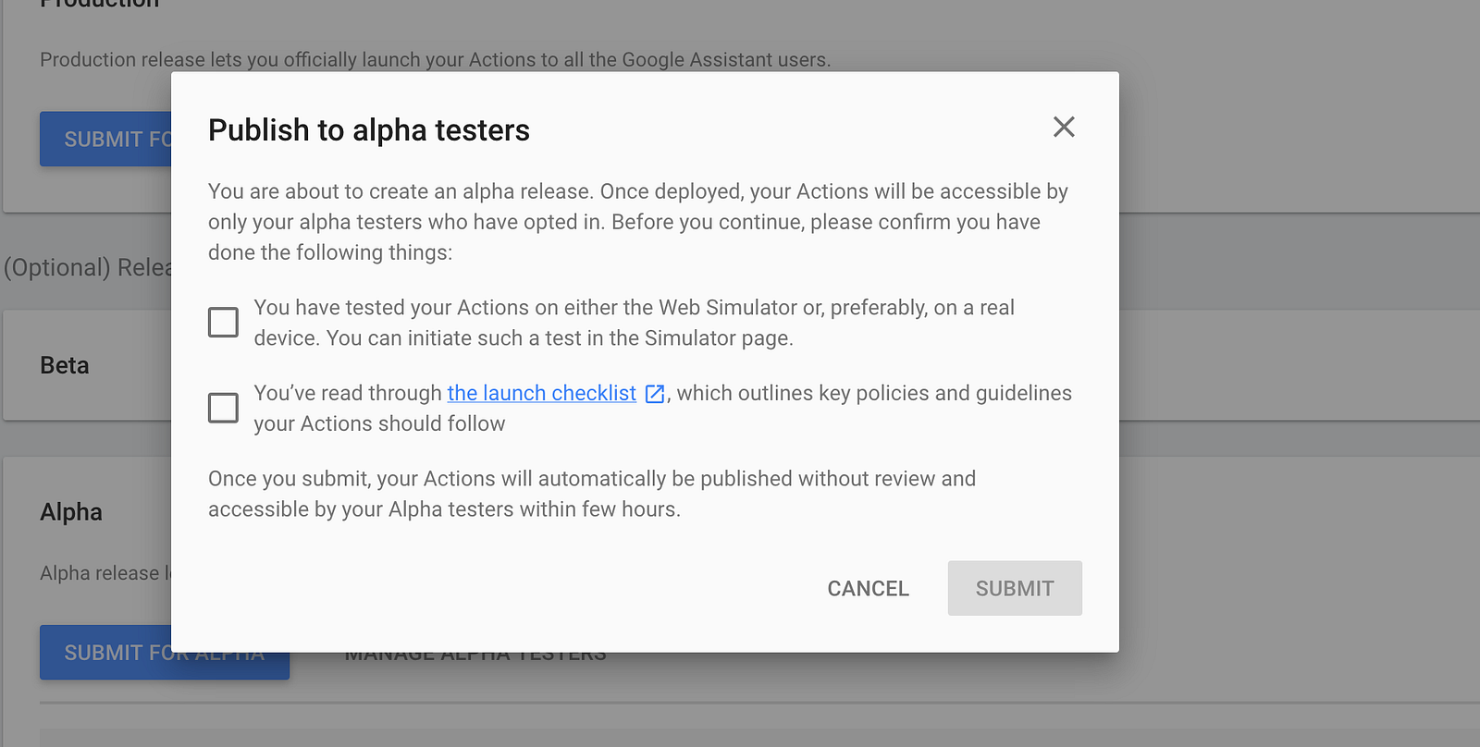Open the launch checklist link
The width and height of the screenshot is (1480, 747).
coord(541,393)
